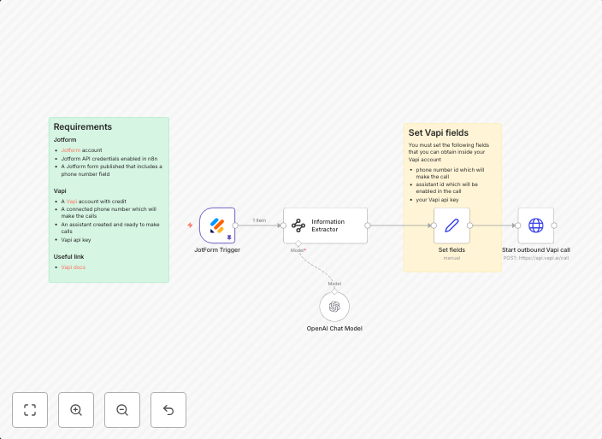Viewport: 602px width, 439px height.
Task: Click the Model diamond connector under Information Extractor
Action: (298, 243)
